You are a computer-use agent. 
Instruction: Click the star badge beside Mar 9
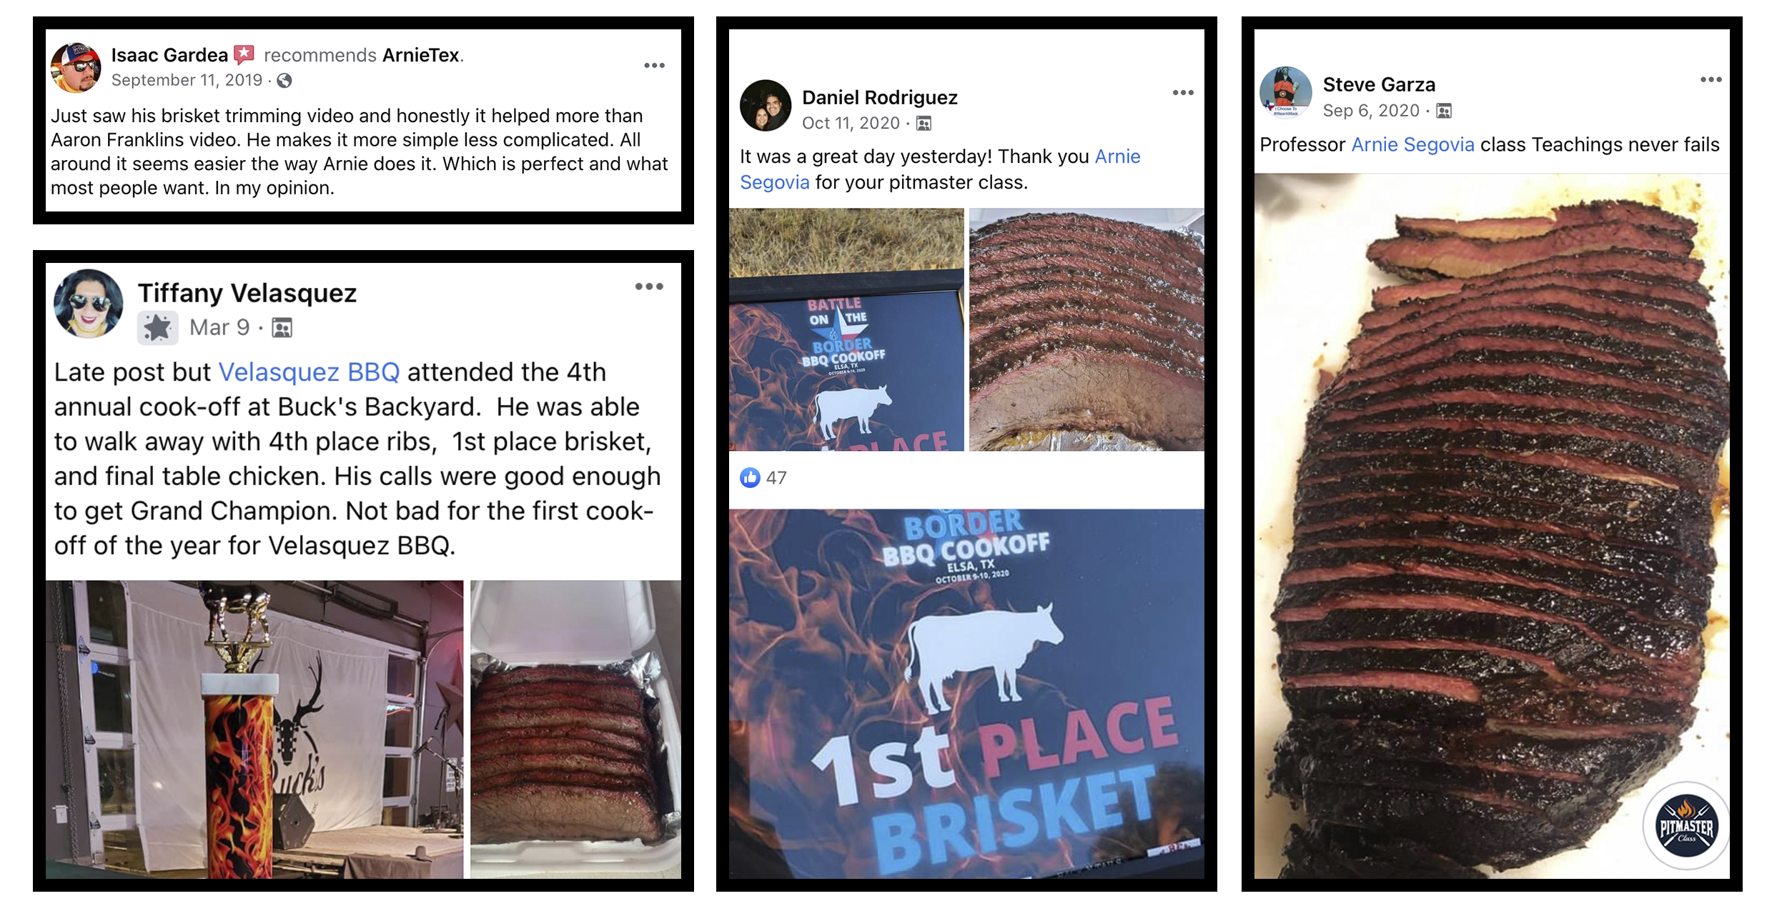pyautogui.click(x=157, y=328)
